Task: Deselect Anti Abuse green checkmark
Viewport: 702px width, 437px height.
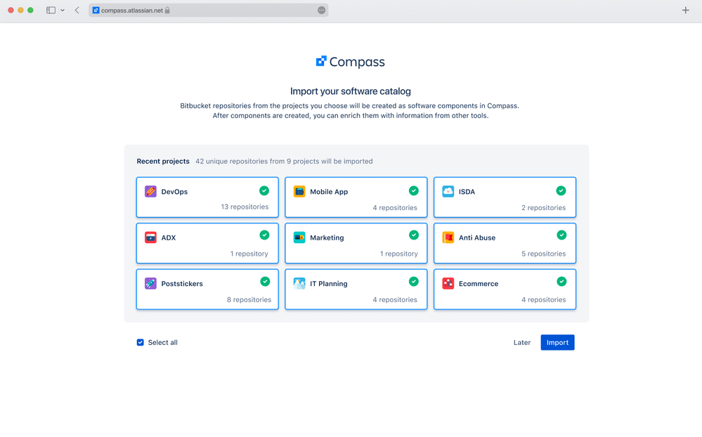Action: 561,235
